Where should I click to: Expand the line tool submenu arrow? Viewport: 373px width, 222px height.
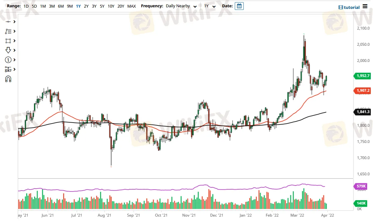[x=15, y=22]
